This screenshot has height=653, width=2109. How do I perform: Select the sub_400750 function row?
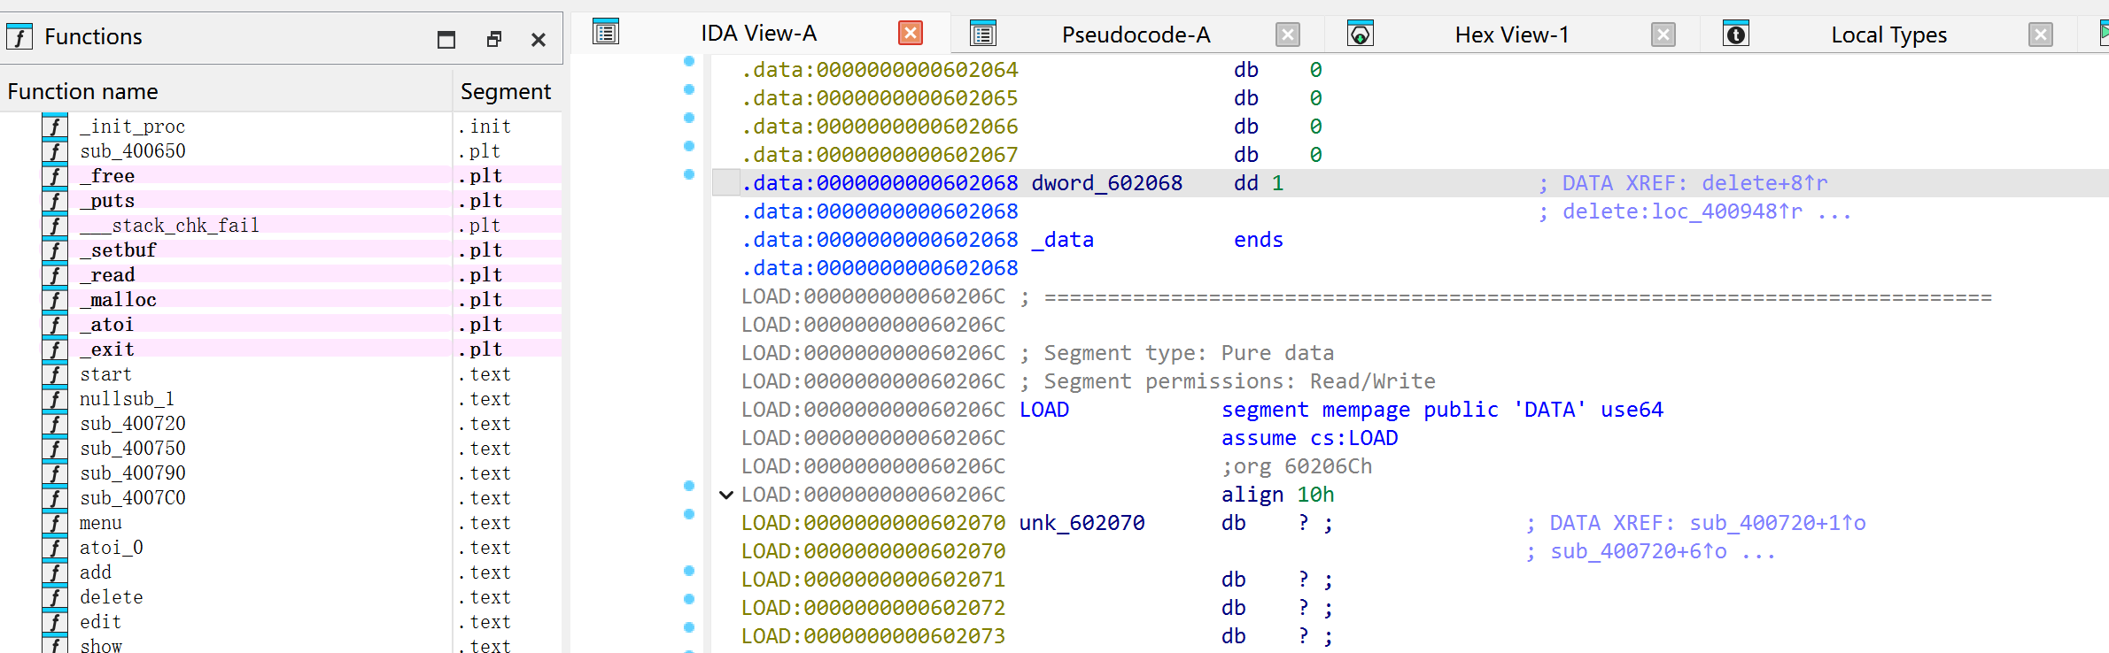point(281,449)
